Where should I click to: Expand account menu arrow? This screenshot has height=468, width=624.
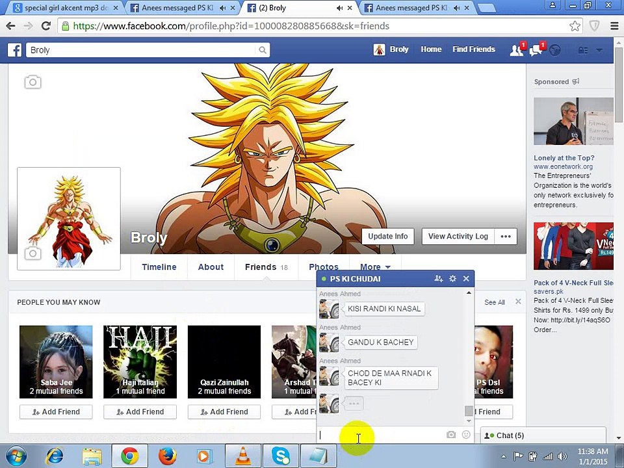[599, 50]
